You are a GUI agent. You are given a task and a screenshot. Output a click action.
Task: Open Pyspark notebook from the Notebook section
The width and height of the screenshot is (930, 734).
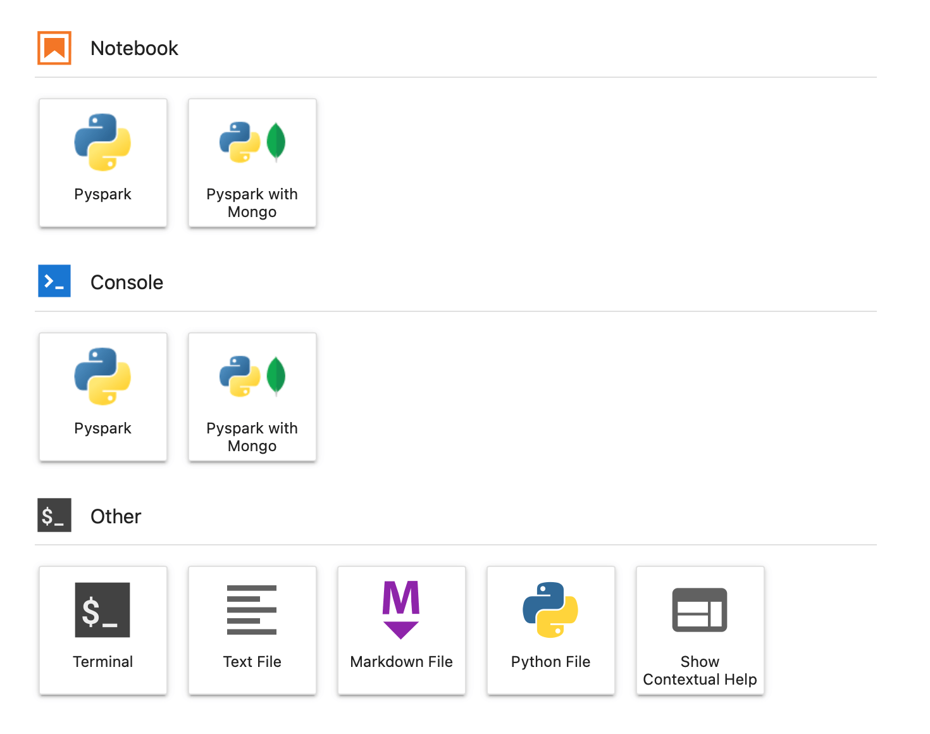point(103,163)
